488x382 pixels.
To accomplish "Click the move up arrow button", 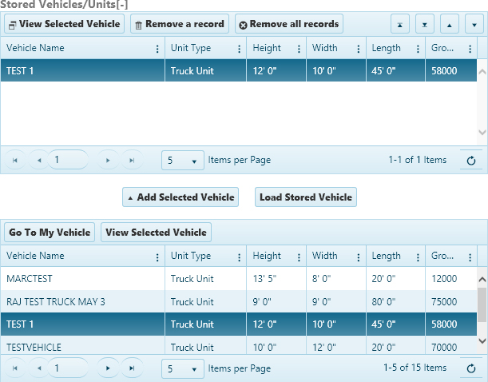I will pyautogui.click(x=450, y=25).
